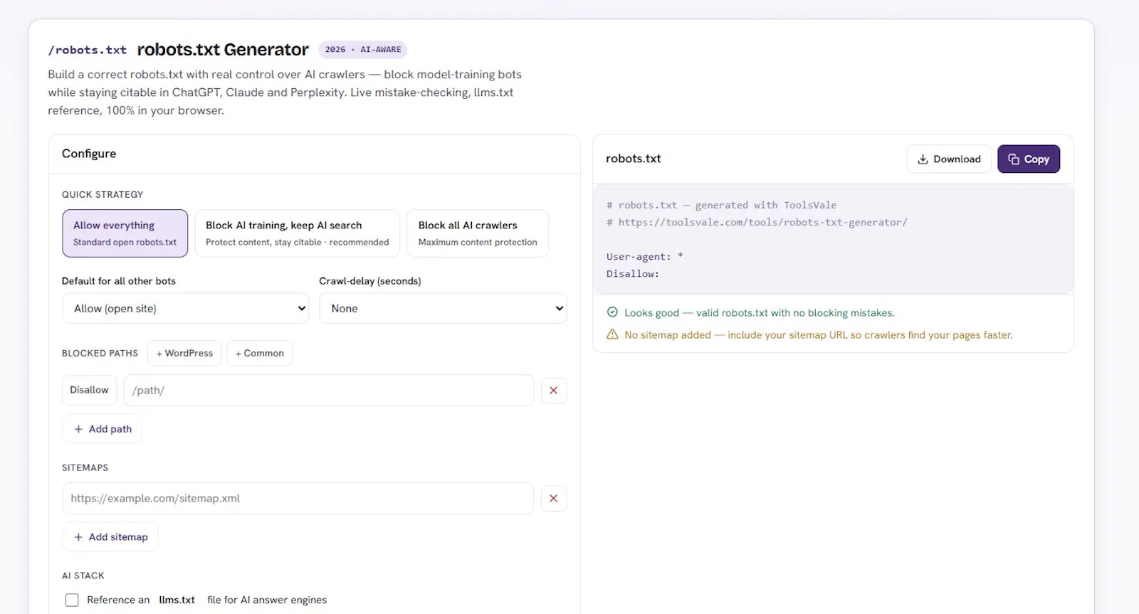Viewport: 1139px width, 614px height.
Task: Click the download arrow icon
Action: [923, 159]
